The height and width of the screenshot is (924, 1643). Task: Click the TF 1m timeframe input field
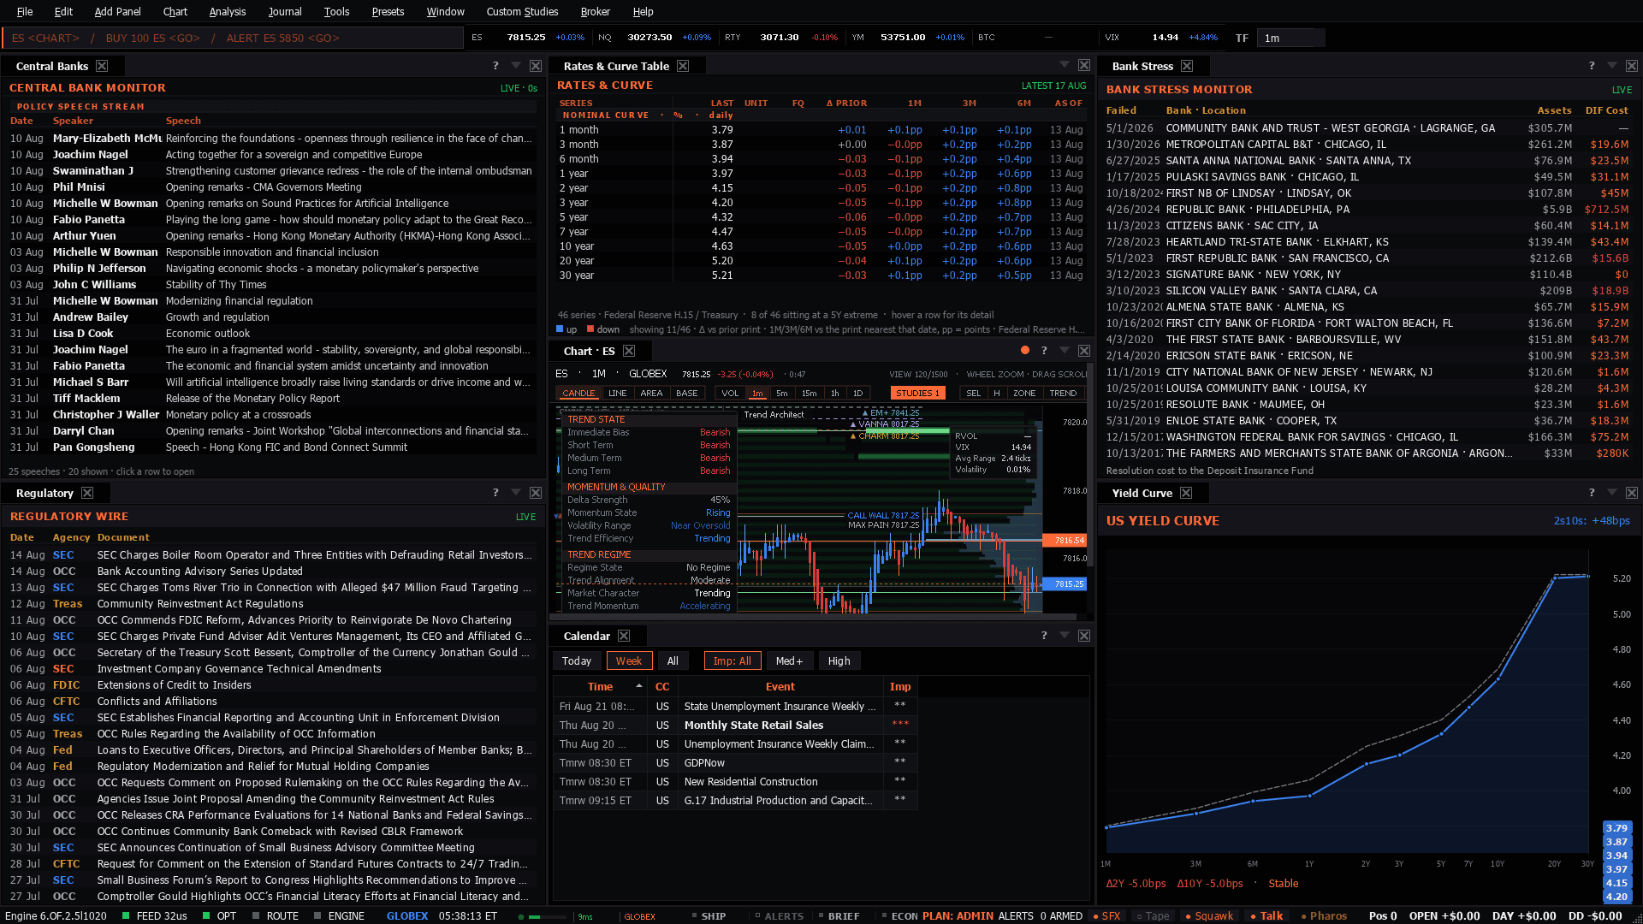(1290, 38)
